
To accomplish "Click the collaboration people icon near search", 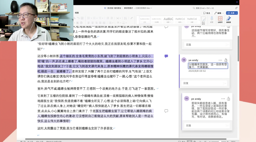I will click(x=236, y=8).
